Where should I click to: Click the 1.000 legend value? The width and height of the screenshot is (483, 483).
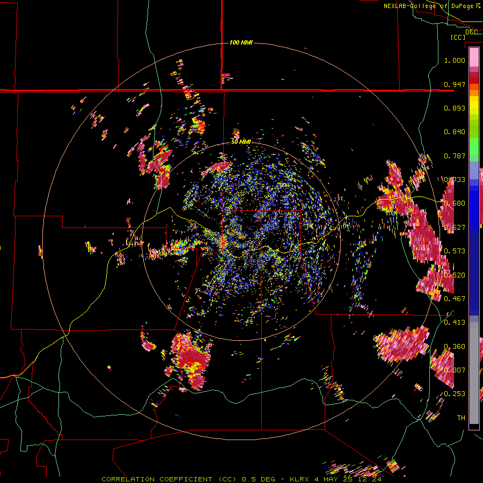(x=455, y=60)
